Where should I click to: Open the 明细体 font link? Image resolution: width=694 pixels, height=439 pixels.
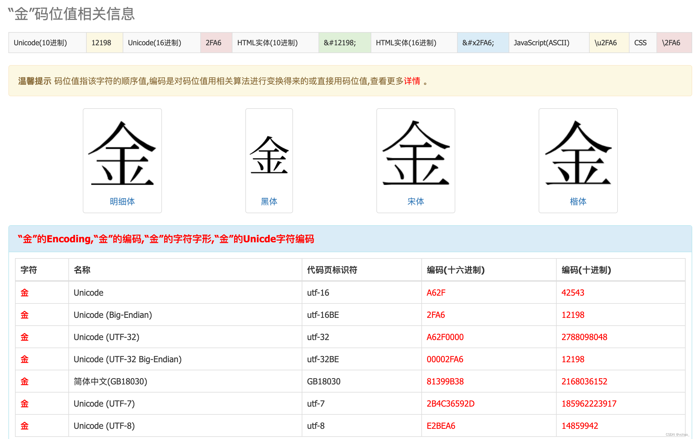(x=122, y=202)
